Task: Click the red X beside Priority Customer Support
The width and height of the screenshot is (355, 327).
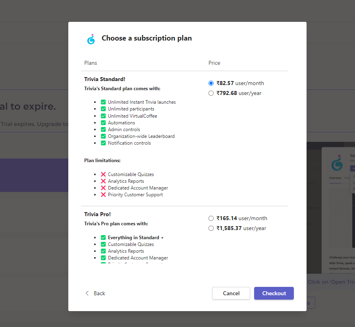Action: point(103,195)
